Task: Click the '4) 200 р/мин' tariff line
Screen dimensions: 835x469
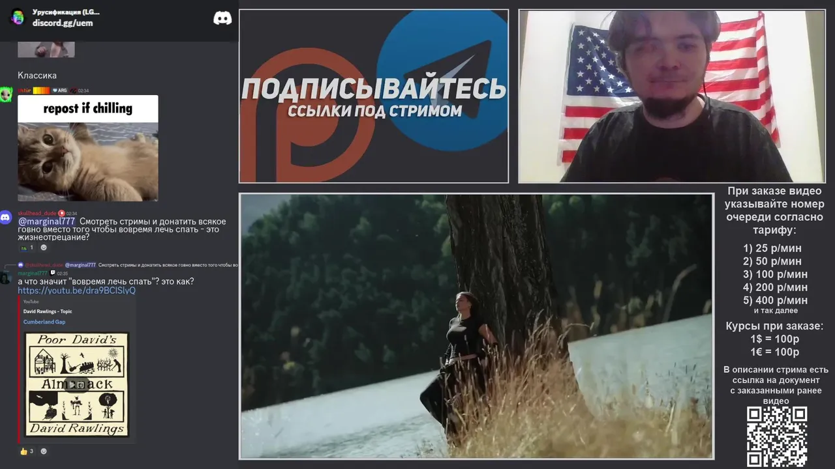Action: coord(775,287)
